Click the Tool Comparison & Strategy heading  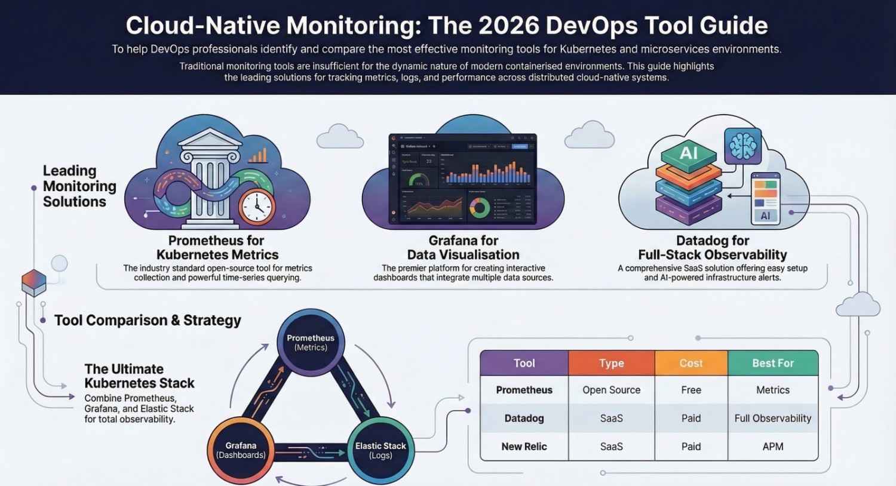[148, 321]
